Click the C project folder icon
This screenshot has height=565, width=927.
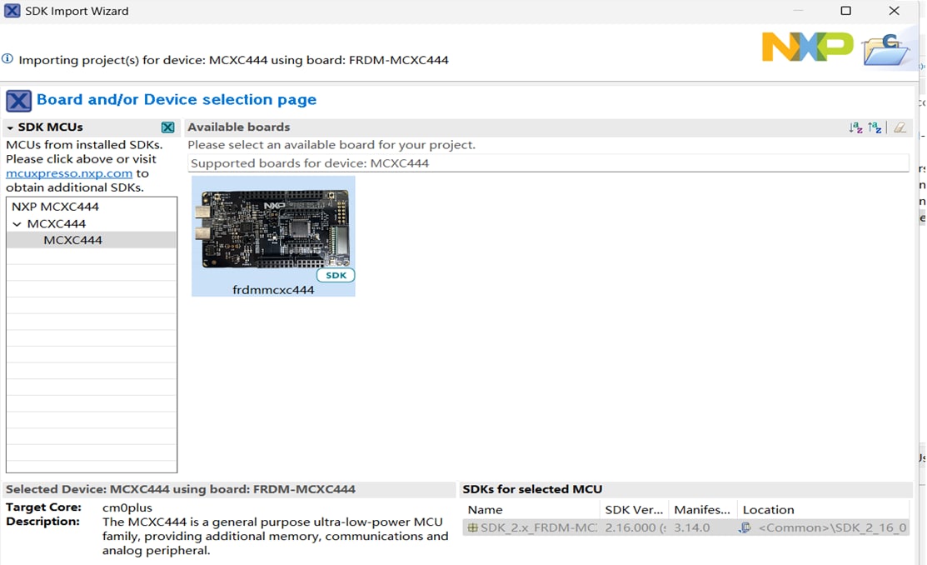tap(886, 50)
